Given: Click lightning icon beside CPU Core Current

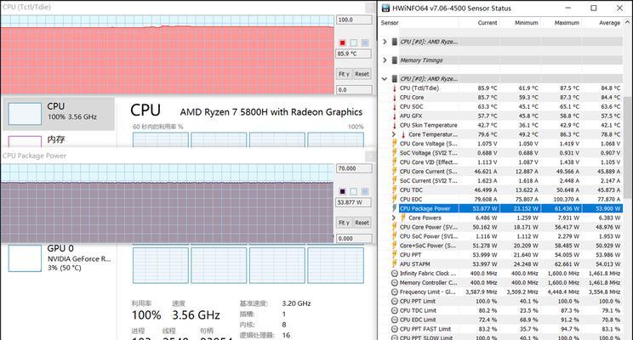Looking at the screenshot, I should click(395, 172).
